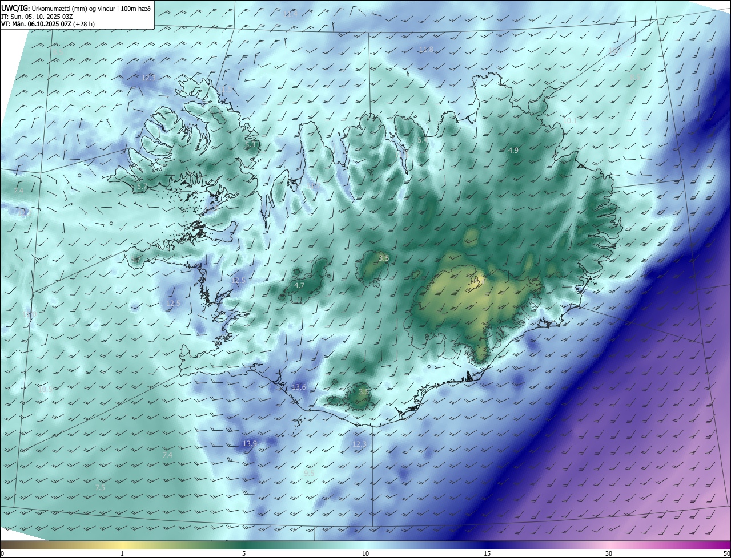Click the 10.1 value label

tap(570, 121)
